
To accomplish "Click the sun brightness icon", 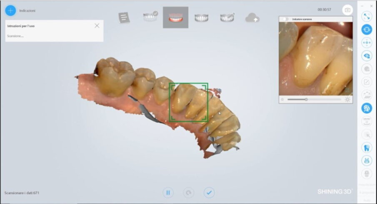I will (347, 99).
